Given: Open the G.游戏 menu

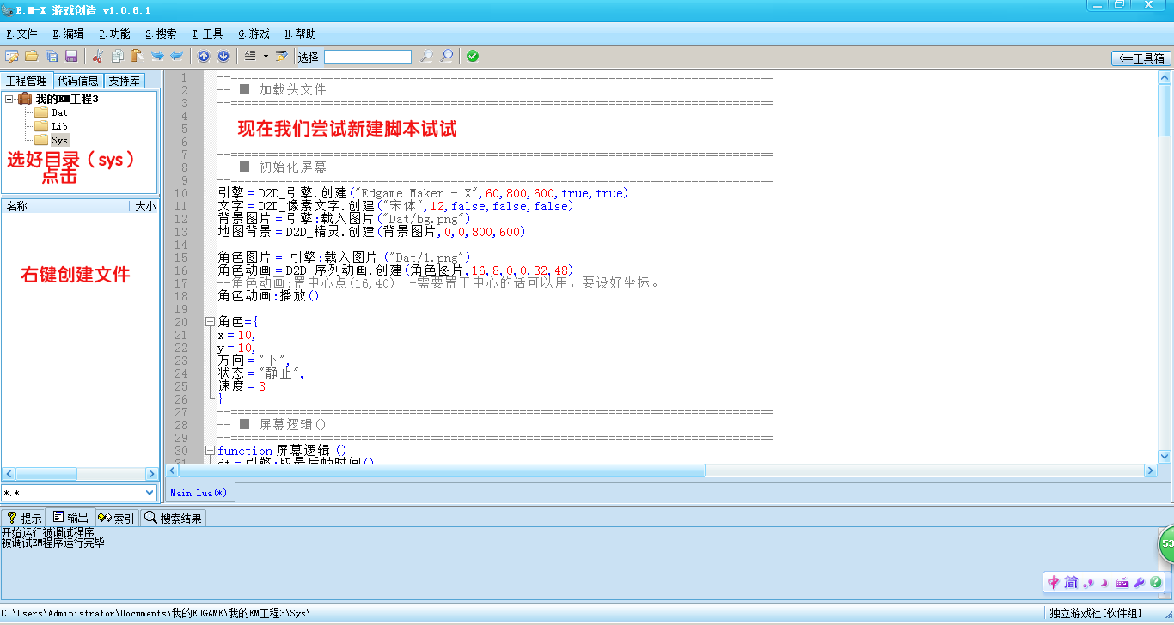Looking at the screenshot, I should click(x=254, y=34).
